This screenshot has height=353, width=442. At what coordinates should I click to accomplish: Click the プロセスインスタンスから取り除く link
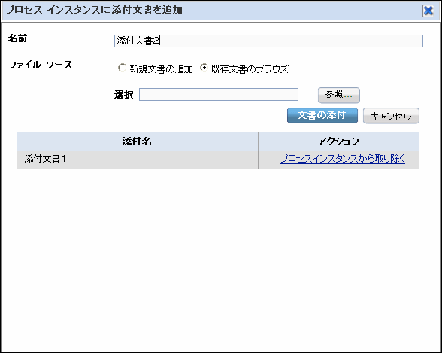(x=343, y=159)
